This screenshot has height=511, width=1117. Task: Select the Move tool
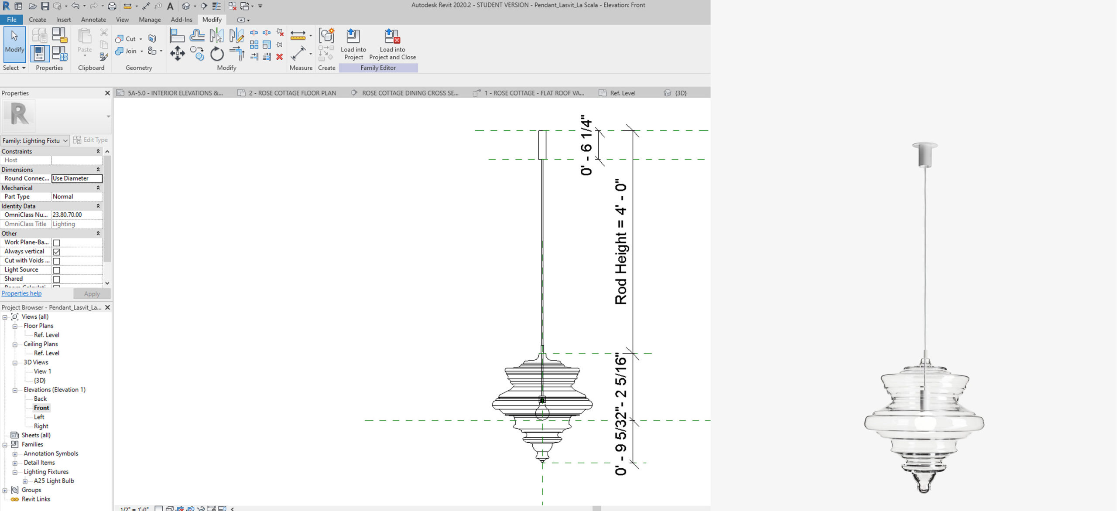[x=177, y=54]
